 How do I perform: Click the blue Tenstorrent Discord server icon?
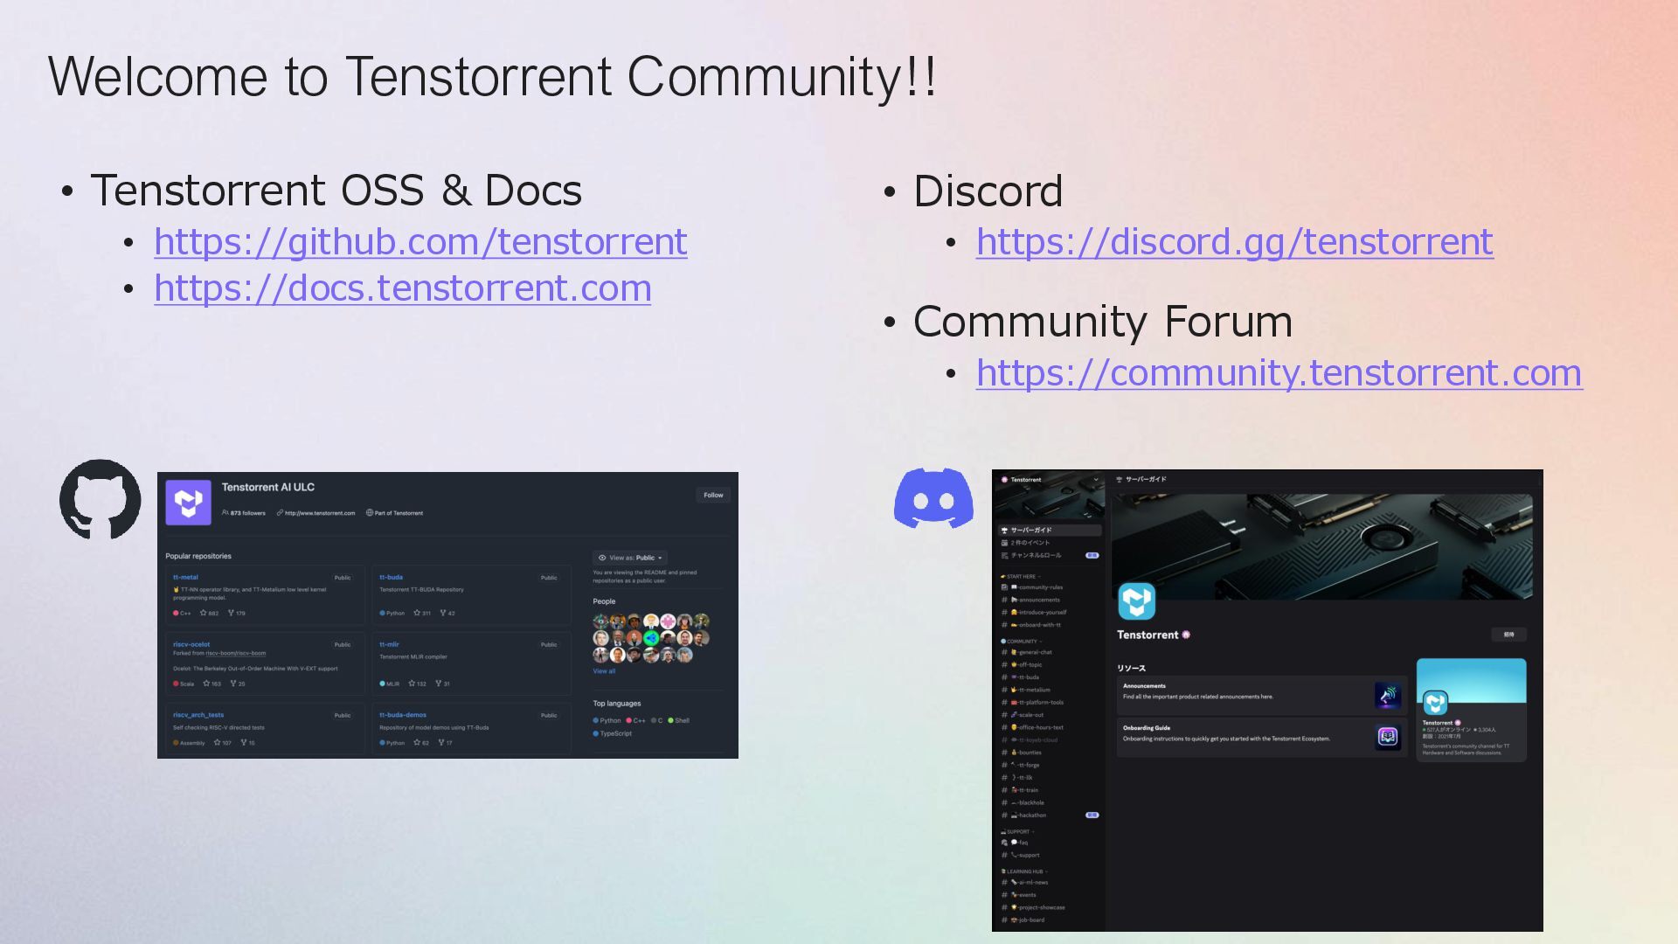[x=1136, y=601]
